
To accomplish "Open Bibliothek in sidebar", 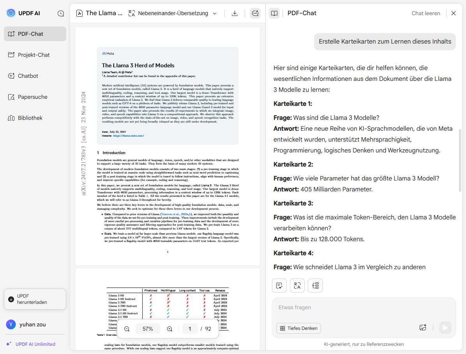I will click(35, 118).
